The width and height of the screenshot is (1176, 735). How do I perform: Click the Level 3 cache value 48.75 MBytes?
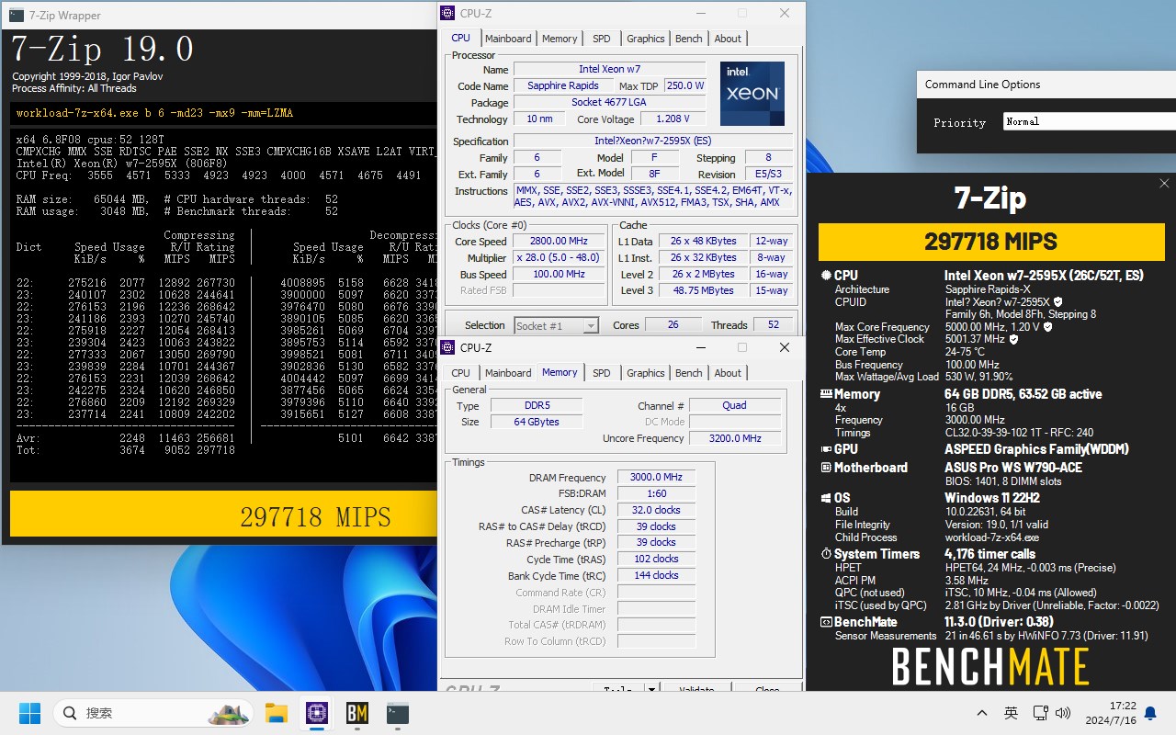click(x=702, y=290)
